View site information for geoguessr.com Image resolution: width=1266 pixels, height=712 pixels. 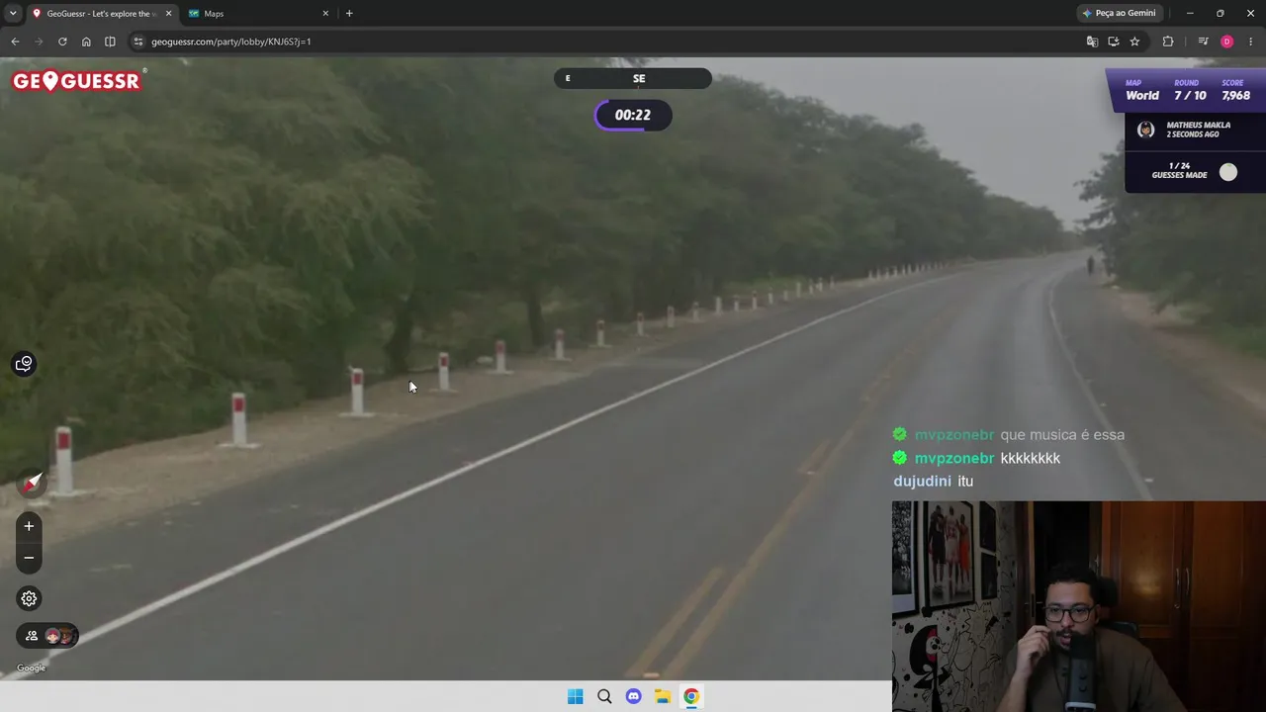pyautogui.click(x=138, y=42)
